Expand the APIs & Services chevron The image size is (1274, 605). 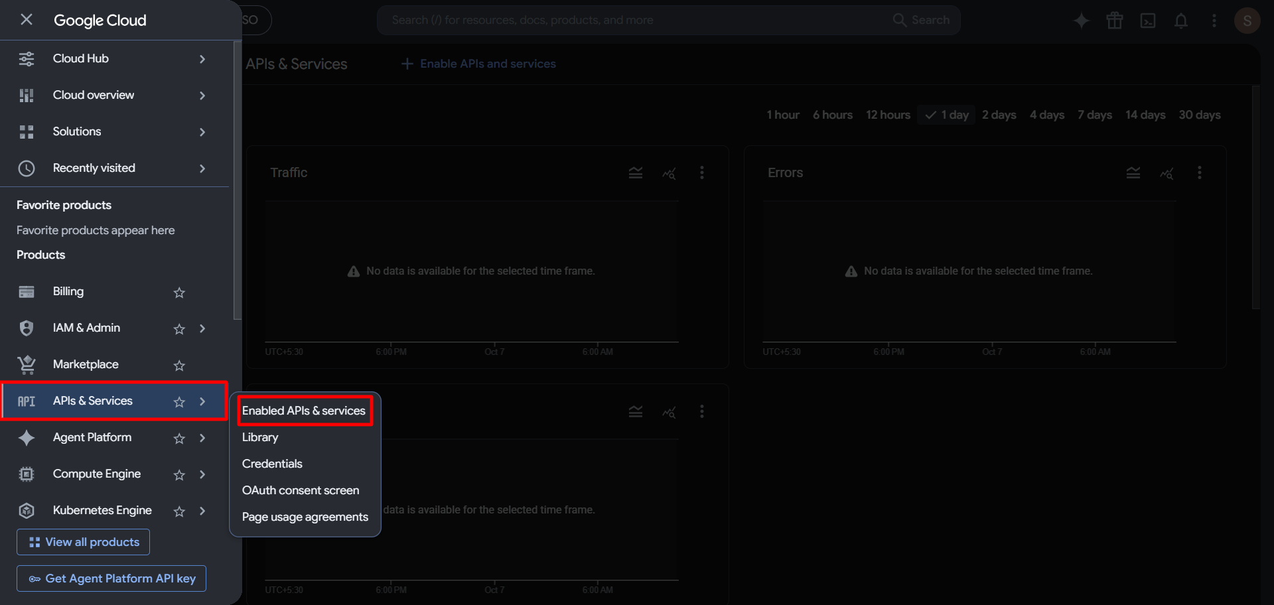(x=202, y=401)
